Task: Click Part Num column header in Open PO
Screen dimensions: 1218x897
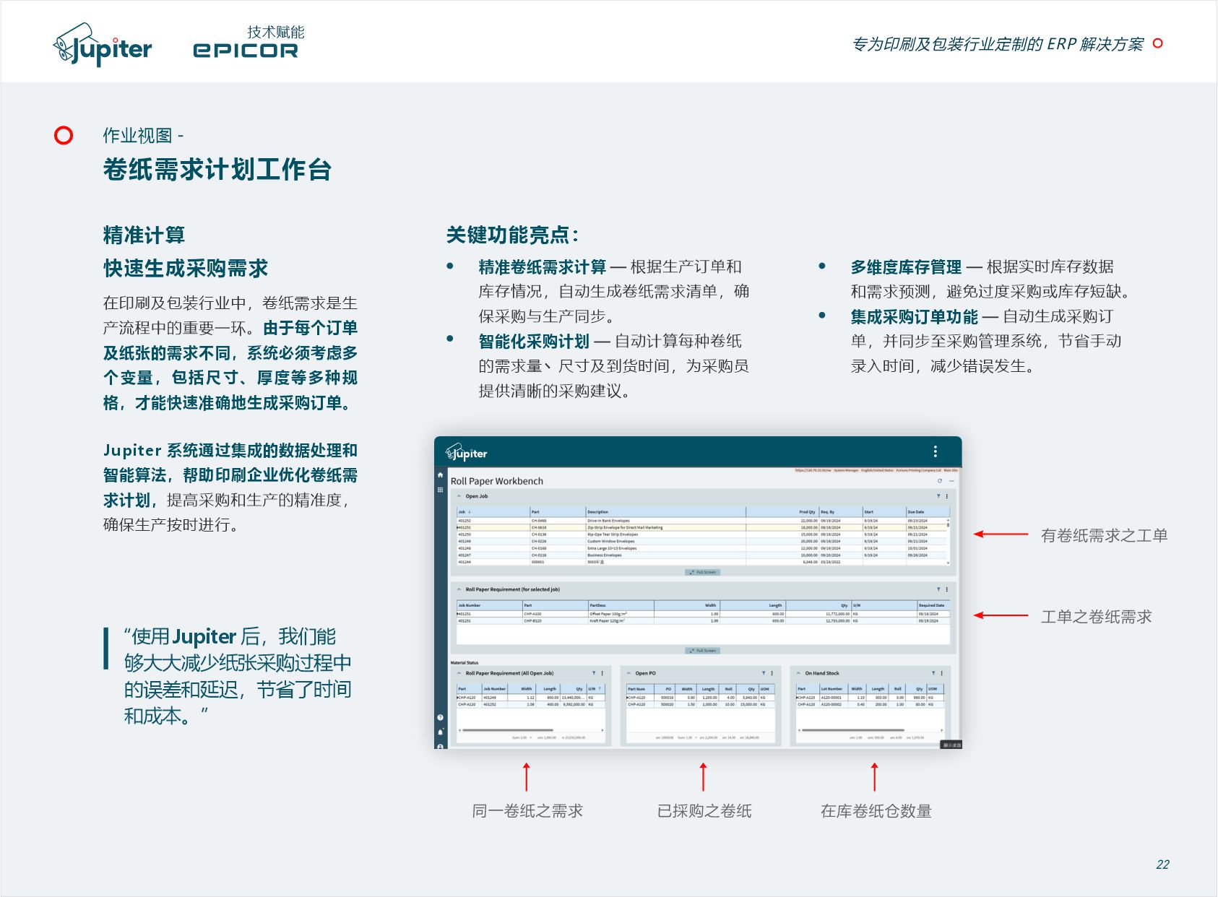Action: coord(642,689)
